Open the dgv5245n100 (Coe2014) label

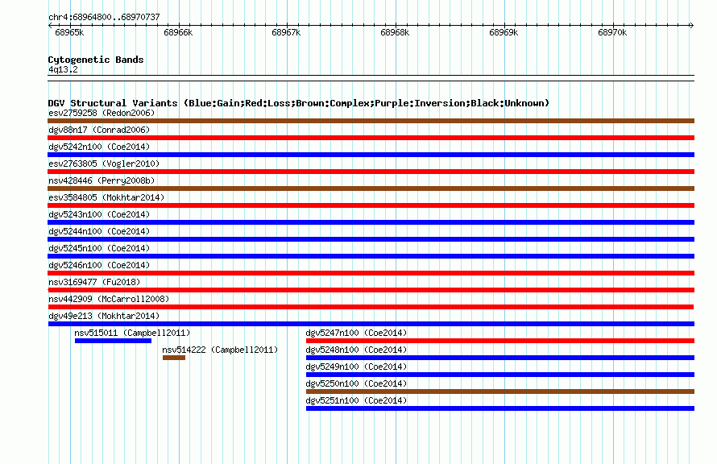coord(99,248)
